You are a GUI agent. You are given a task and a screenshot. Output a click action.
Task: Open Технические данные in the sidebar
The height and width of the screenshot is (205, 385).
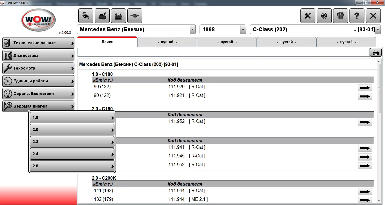[x=38, y=43]
